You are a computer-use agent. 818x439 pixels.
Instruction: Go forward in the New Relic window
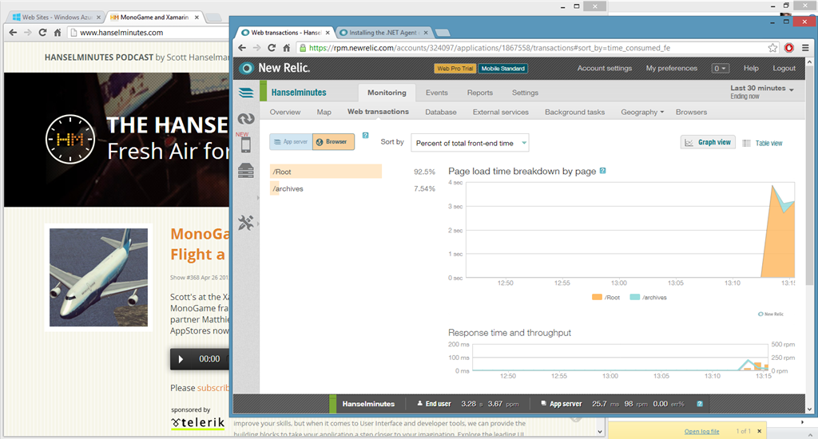[x=256, y=48]
